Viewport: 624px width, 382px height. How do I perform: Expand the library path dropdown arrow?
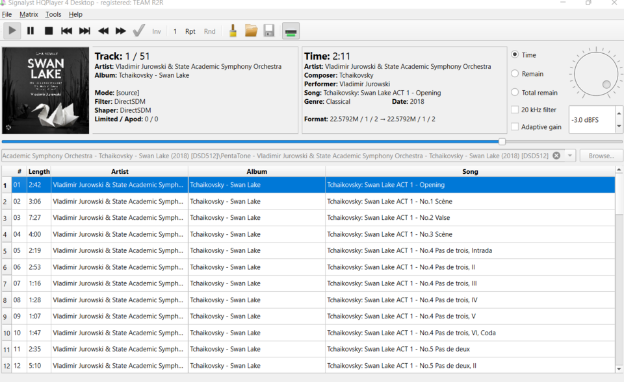point(570,156)
